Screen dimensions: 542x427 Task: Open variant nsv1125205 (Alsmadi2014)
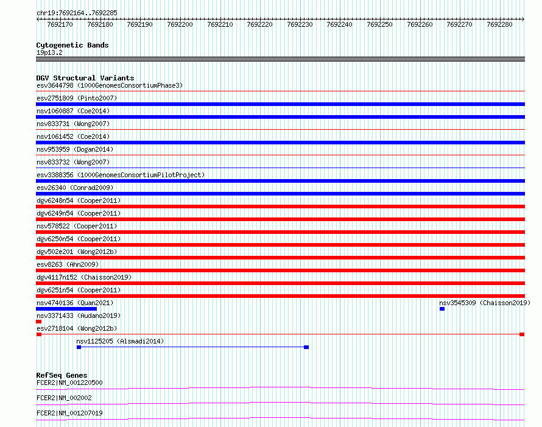coord(120,341)
